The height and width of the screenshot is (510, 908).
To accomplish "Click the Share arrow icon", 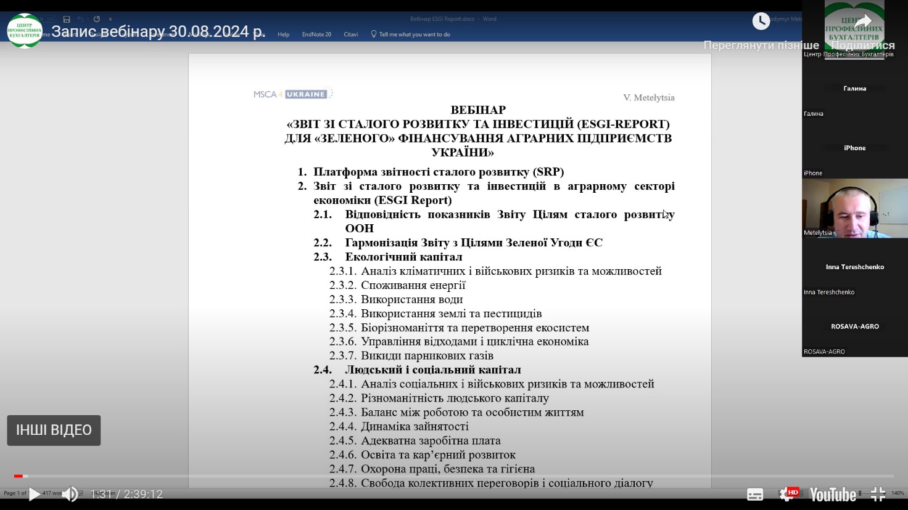I will tap(863, 21).
